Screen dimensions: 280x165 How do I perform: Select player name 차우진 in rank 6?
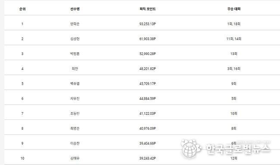pos(75,98)
